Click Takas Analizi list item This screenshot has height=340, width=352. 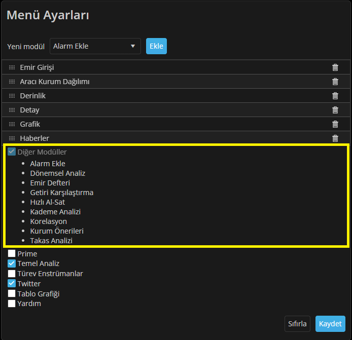[x=51, y=240]
